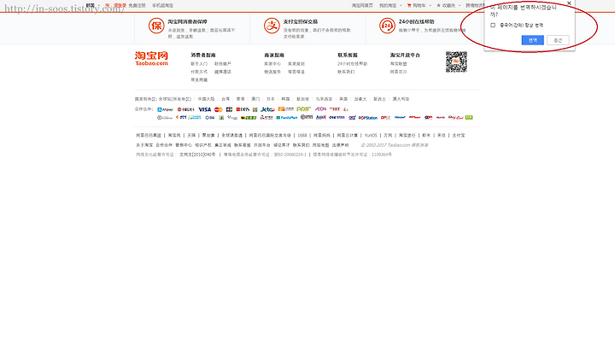Click the 请登录 login link
This screenshot has width=615, height=339.
120,5
